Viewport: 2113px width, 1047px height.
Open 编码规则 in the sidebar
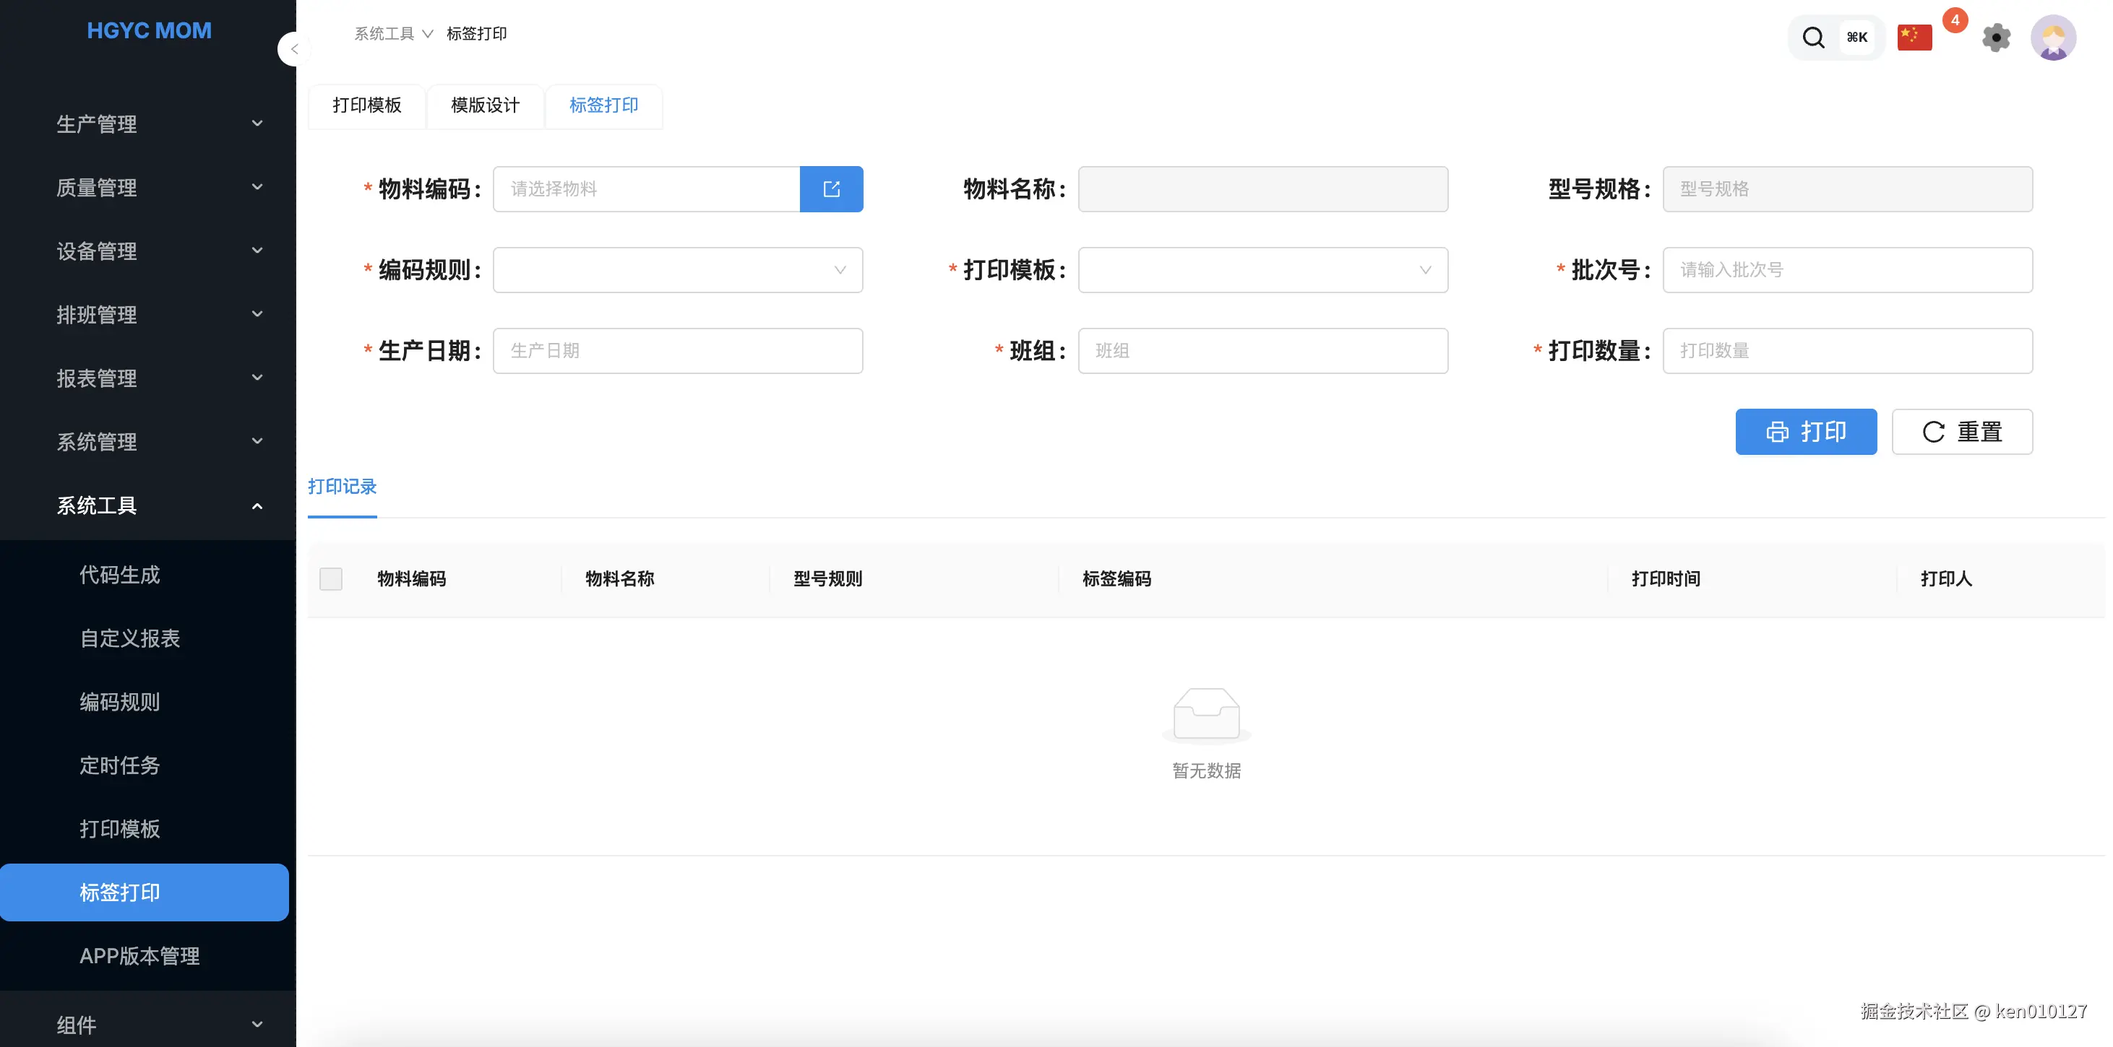tap(120, 702)
